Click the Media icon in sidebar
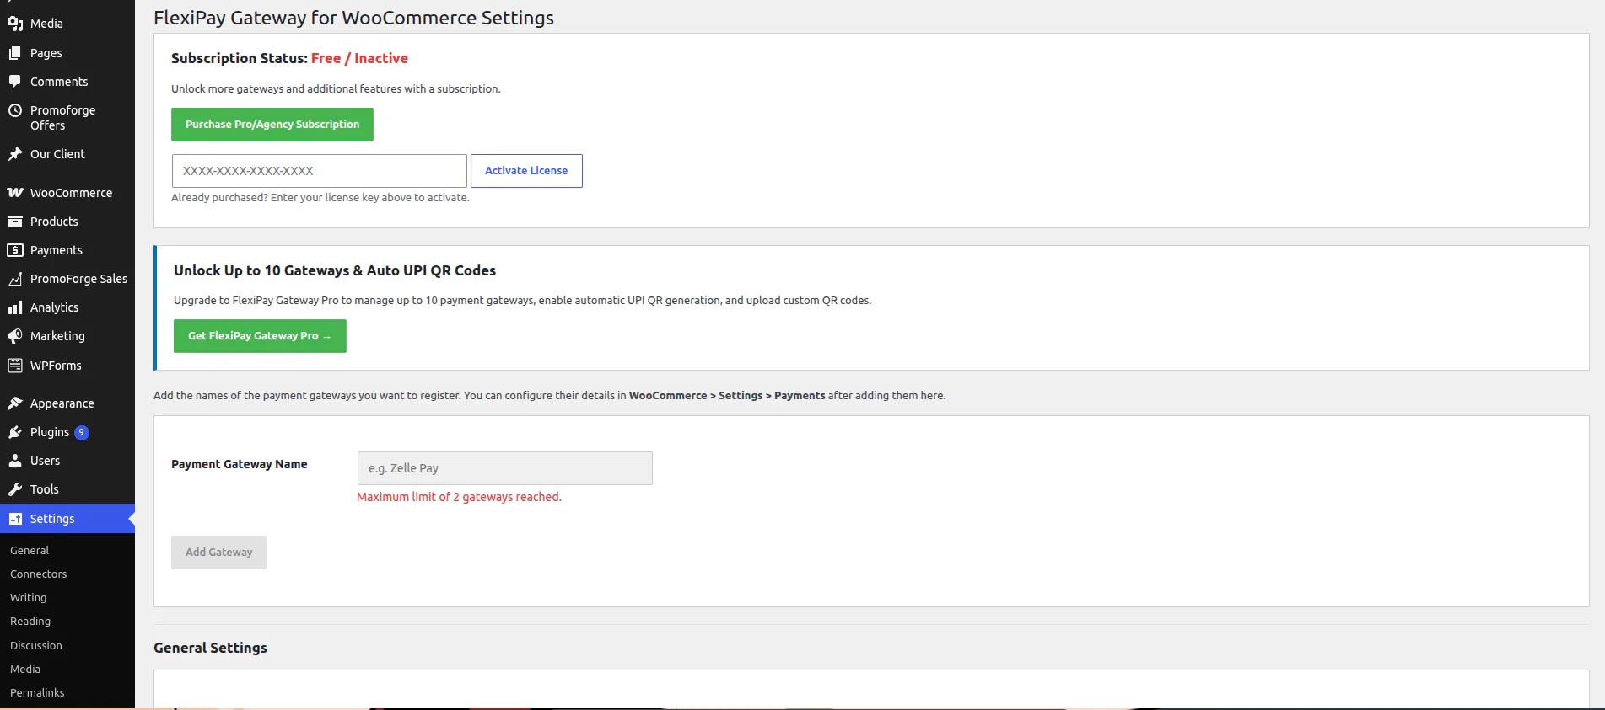 (x=15, y=24)
